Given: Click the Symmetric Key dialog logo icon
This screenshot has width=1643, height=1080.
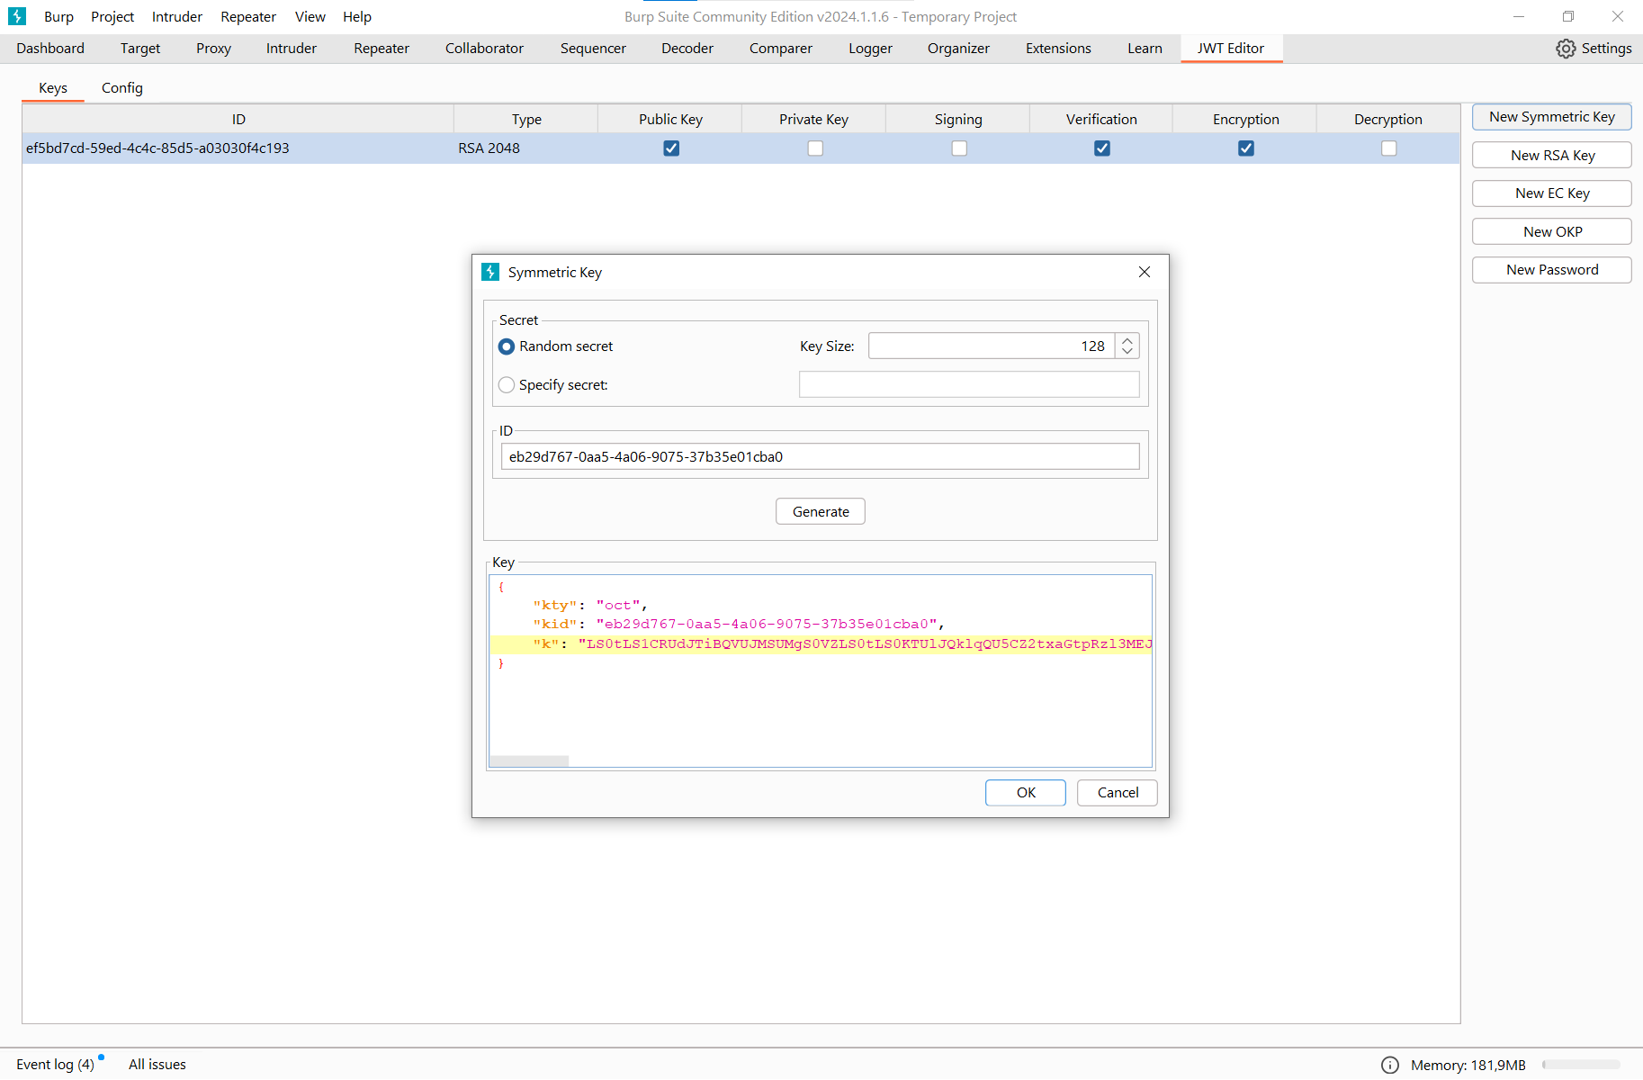Looking at the screenshot, I should click(490, 272).
